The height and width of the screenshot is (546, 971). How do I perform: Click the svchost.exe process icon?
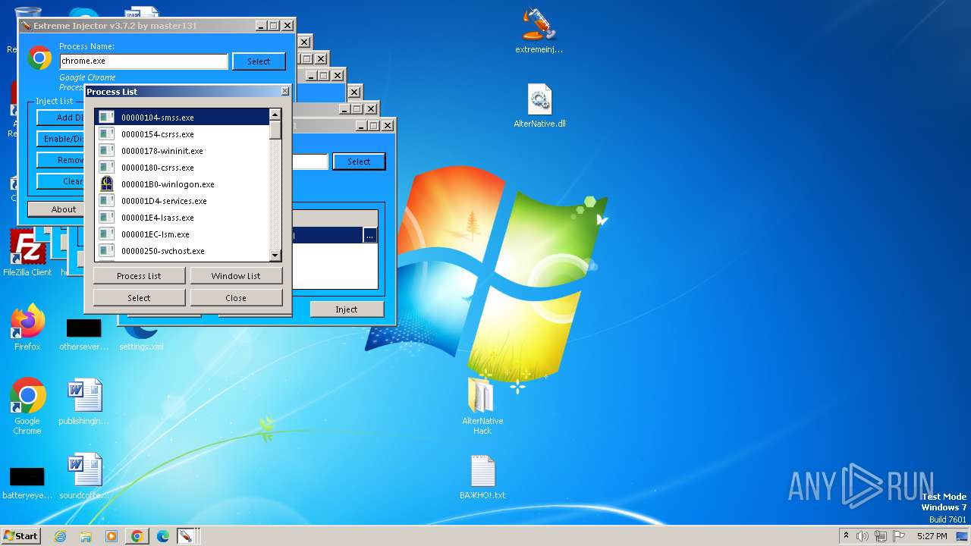pos(107,251)
